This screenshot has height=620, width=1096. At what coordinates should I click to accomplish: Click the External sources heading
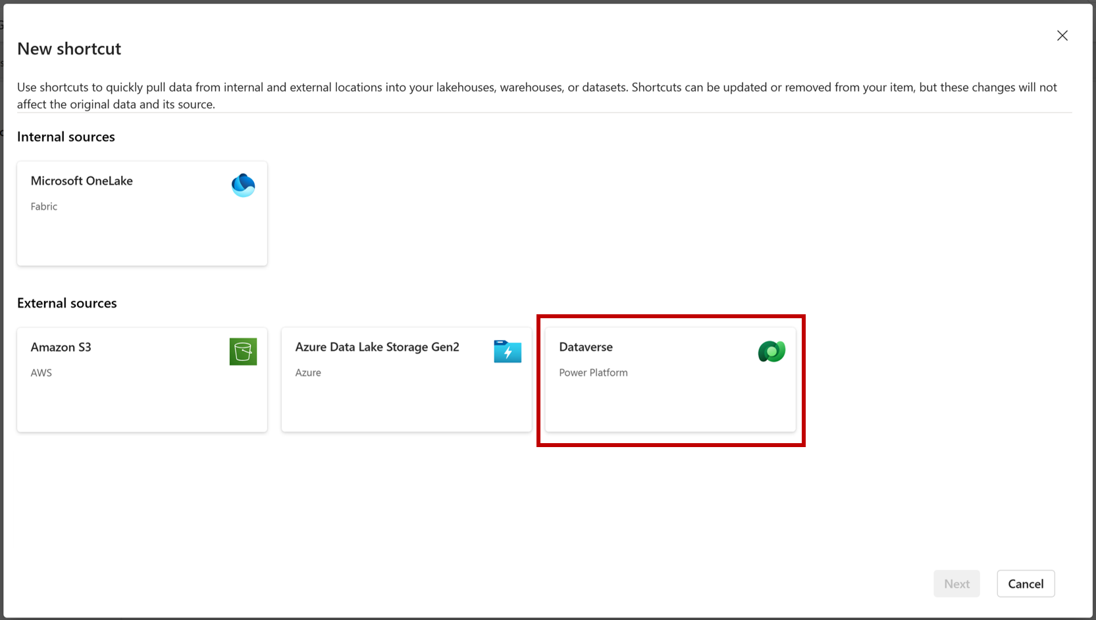pyautogui.click(x=66, y=303)
